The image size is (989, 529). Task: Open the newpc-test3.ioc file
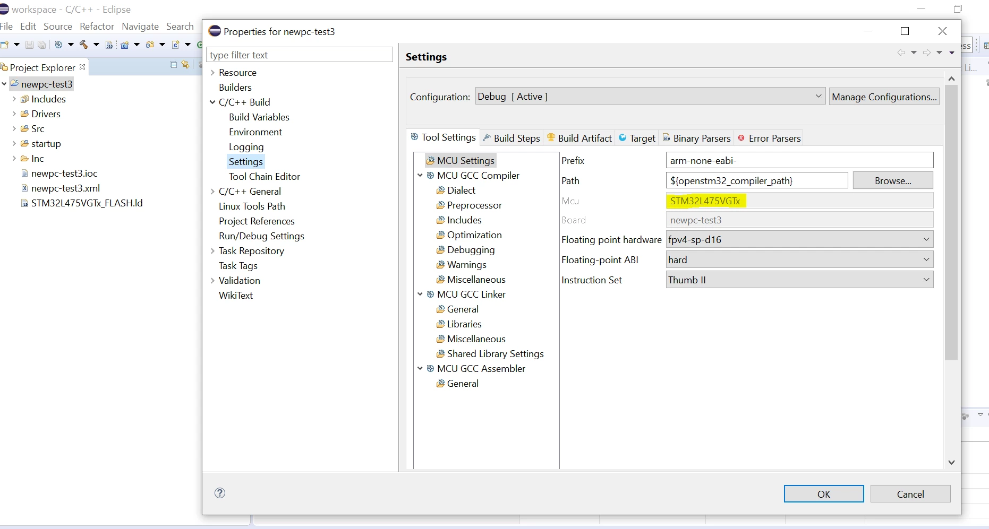pos(64,174)
